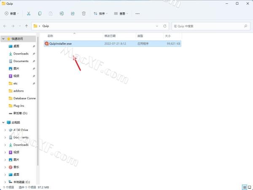Click the Search Quip input field
The width and height of the screenshot is (253, 190).
(x=211, y=26)
